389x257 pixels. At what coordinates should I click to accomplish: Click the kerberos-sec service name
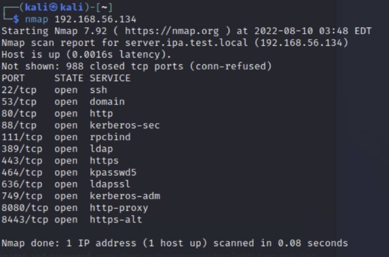coord(125,125)
